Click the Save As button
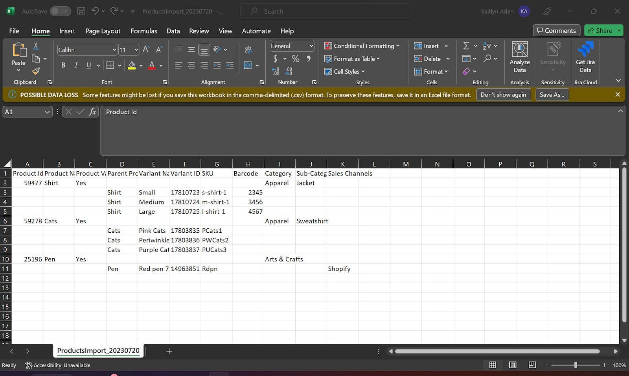This screenshot has height=376, width=629. (552, 94)
